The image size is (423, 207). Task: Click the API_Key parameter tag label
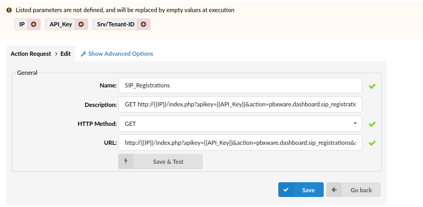coord(61,25)
